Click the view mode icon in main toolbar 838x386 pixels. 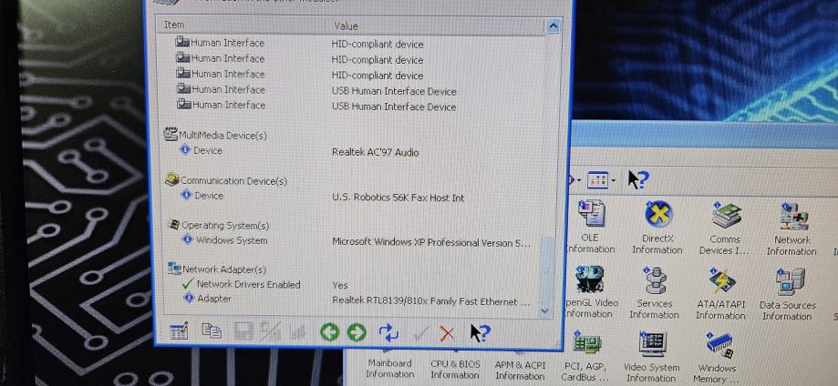(x=597, y=180)
